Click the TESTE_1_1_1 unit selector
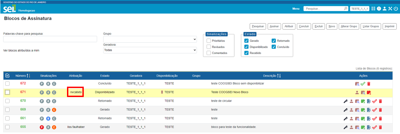This screenshot has height=134, width=400. point(359,9)
